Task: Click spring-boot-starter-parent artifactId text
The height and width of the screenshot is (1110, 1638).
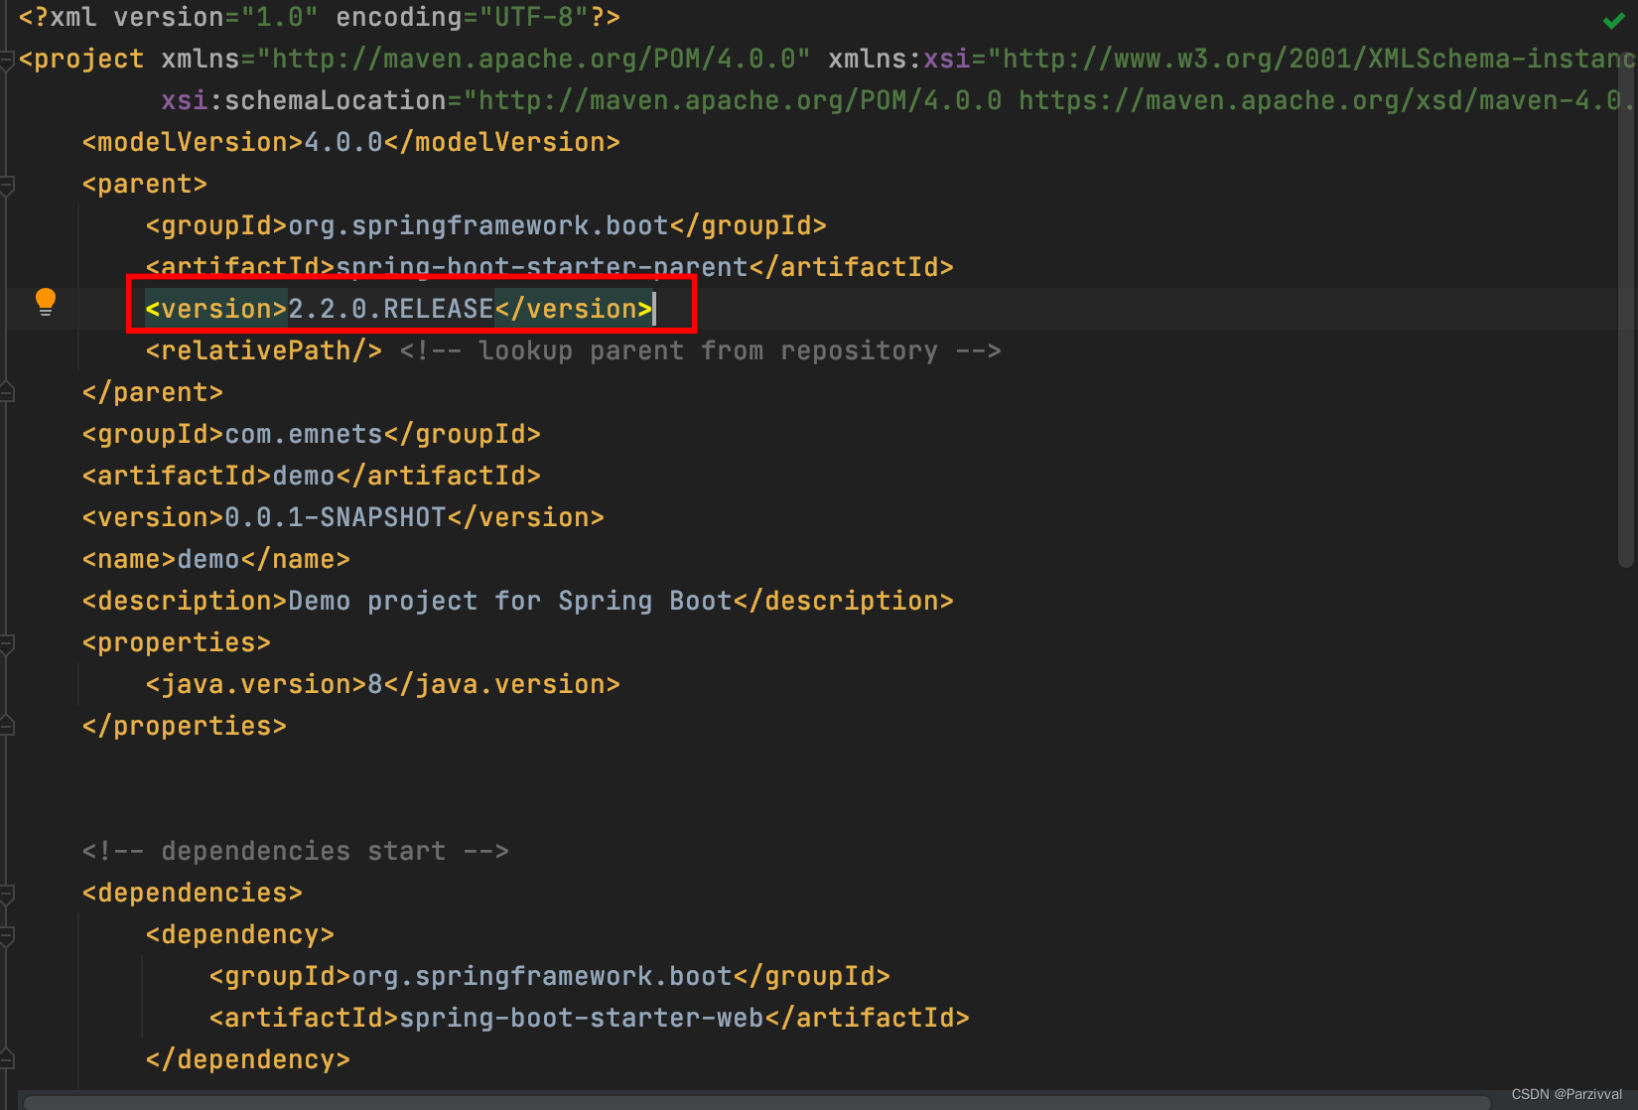Action: click(x=542, y=267)
